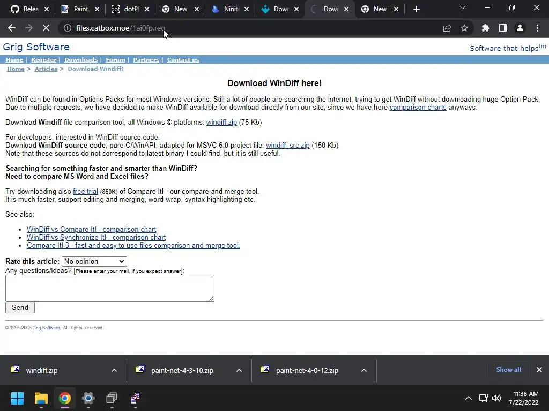Open WinDiff vs Compare It! comparison chart
This screenshot has height=411, width=549.
tap(91, 229)
